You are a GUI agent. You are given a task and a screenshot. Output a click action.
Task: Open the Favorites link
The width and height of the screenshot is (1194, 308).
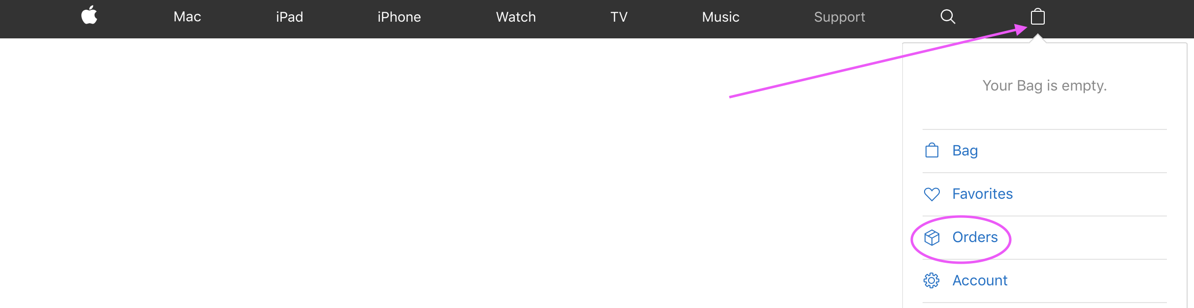click(983, 194)
